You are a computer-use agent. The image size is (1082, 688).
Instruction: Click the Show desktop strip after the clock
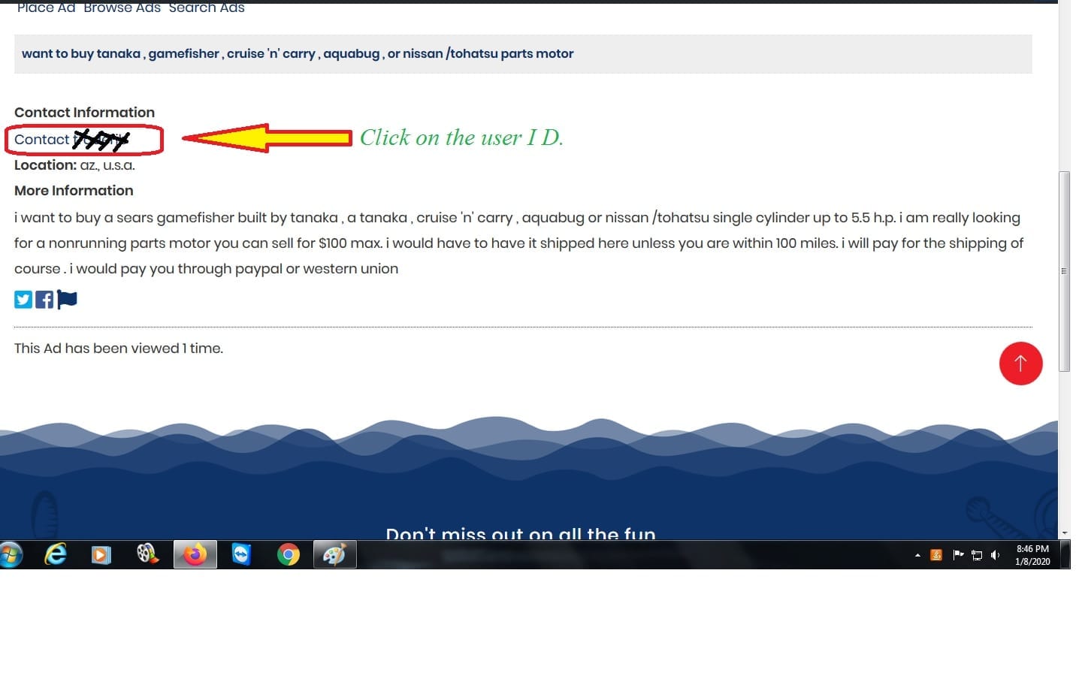pyautogui.click(x=1065, y=555)
